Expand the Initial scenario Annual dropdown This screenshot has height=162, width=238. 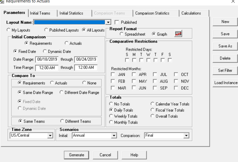[114, 135]
